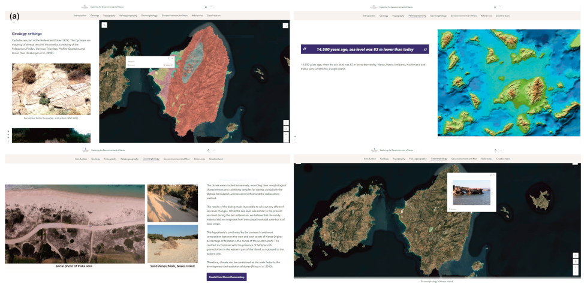Open References tab in sand dunes screen
Screen dimensions: 584x287
click(200, 159)
